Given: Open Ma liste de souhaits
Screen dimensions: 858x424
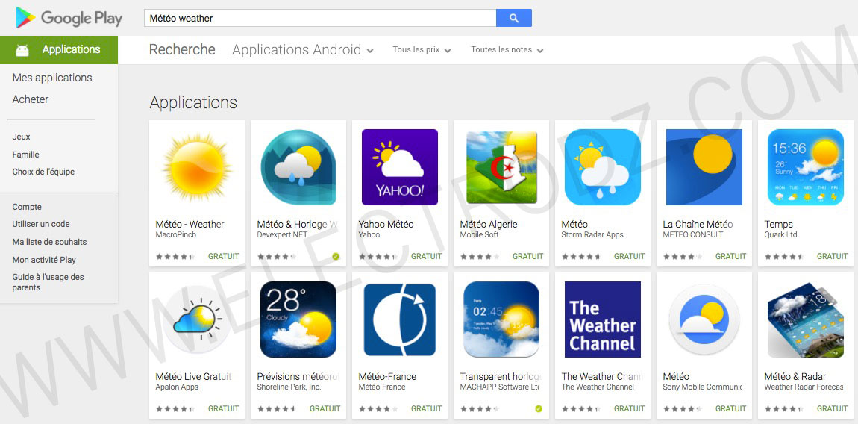Looking at the screenshot, I should pyautogui.click(x=49, y=242).
